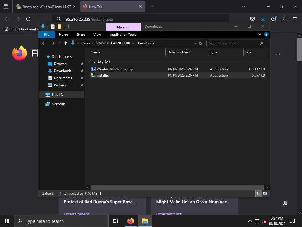Click the Search Downloads field

point(236,43)
